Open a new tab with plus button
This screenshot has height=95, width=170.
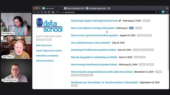(109, 8)
